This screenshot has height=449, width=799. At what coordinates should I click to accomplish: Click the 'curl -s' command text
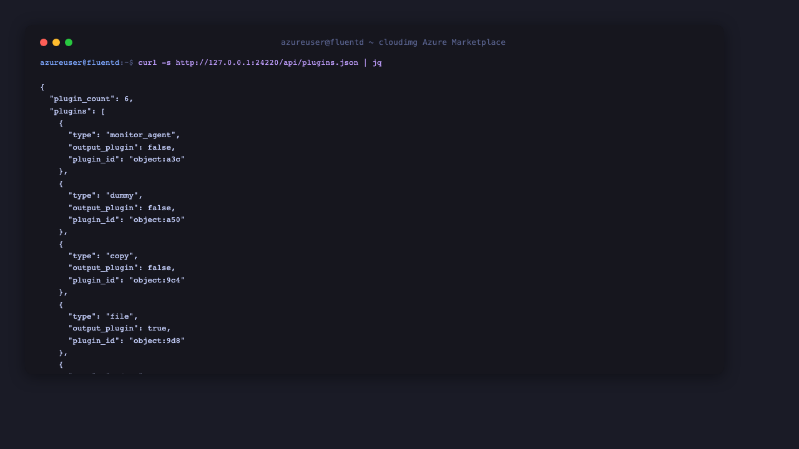(154, 62)
